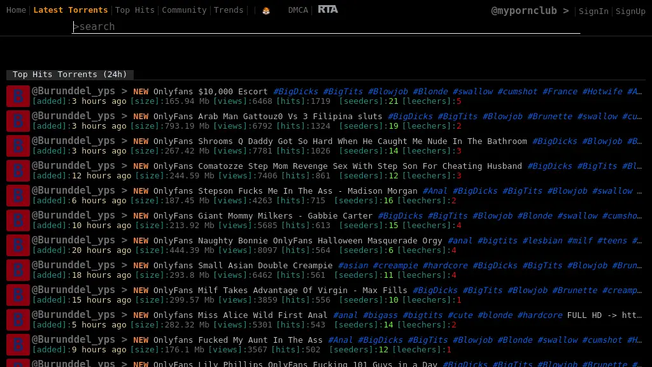Click the RTA logo in the header
Viewport: 652px width, 367px height.
(328, 10)
